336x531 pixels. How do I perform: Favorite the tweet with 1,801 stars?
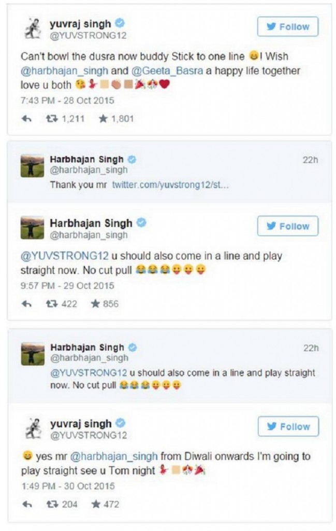pyautogui.click(x=103, y=119)
